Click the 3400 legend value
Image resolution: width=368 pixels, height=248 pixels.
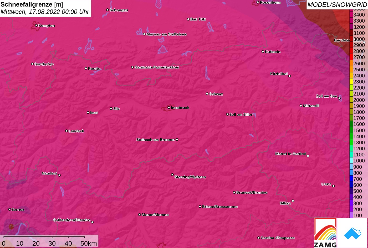point(359,15)
